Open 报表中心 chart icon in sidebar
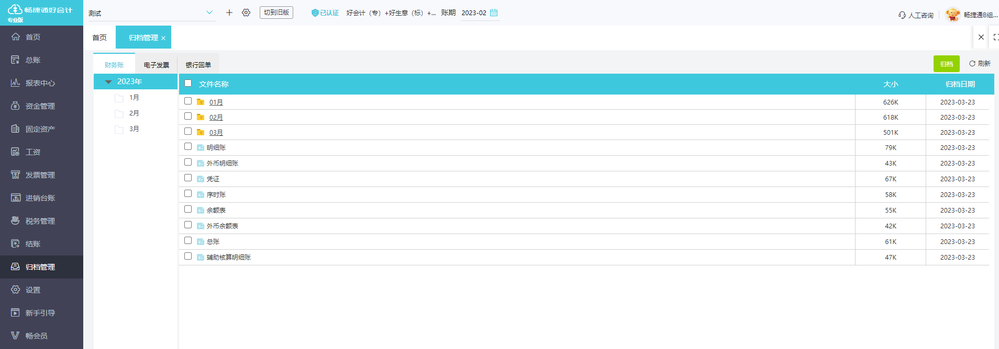The image size is (999, 349). 15,83
